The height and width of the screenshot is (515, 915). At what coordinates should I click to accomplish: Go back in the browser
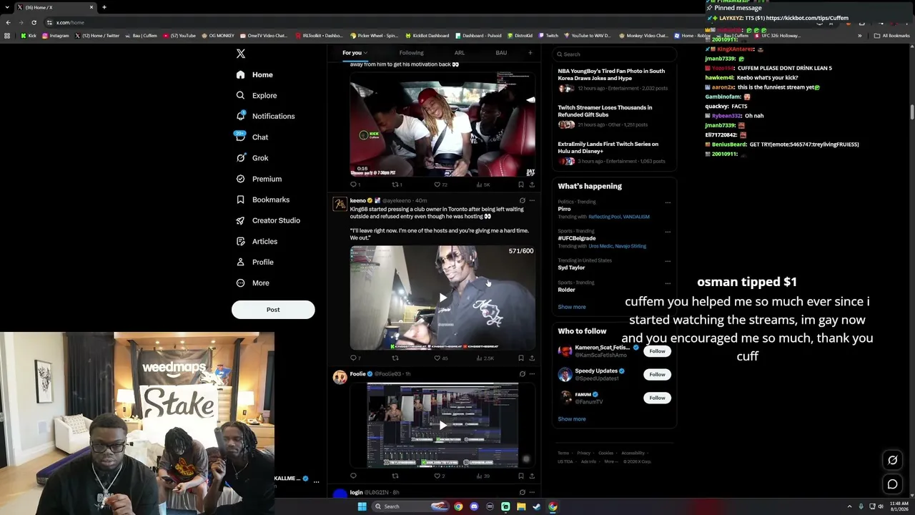[8, 22]
